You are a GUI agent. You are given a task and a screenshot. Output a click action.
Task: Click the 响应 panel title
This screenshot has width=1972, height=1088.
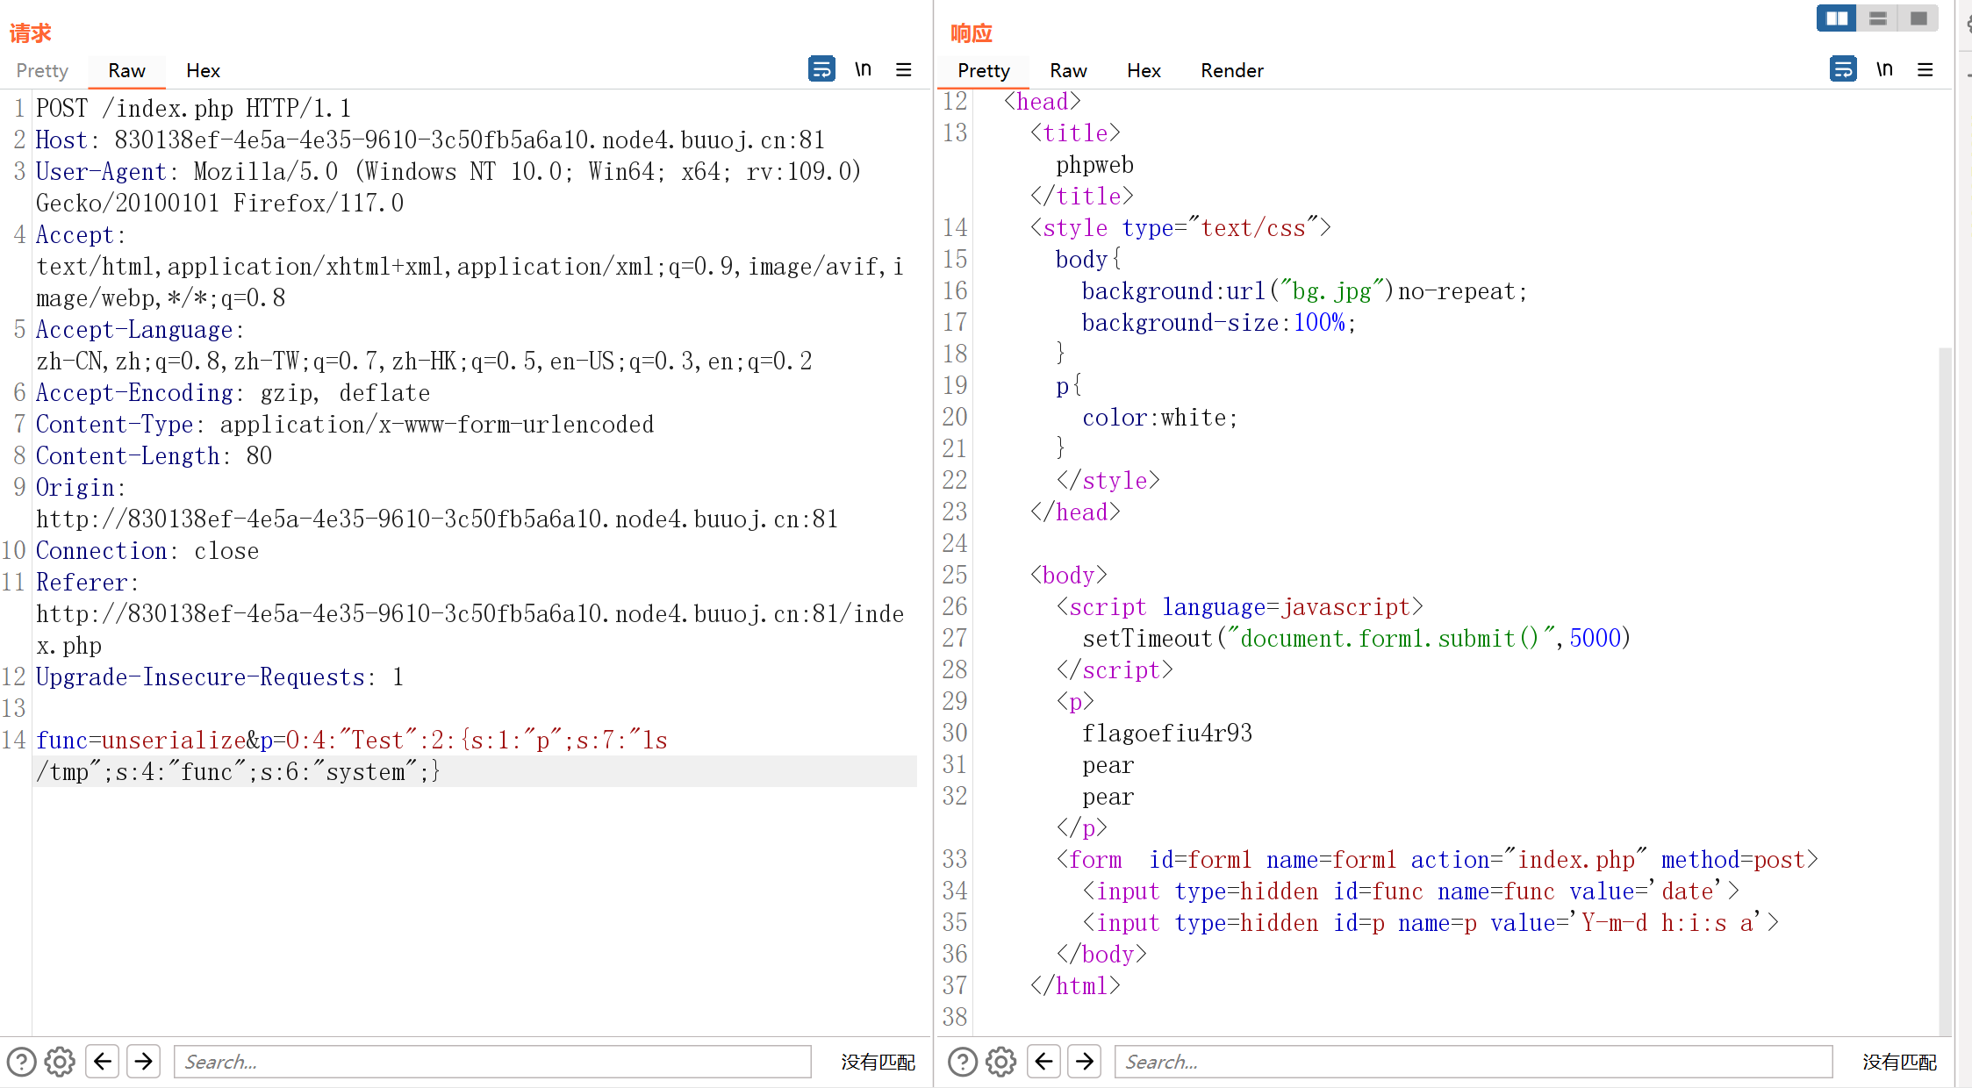[x=972, y=33]
